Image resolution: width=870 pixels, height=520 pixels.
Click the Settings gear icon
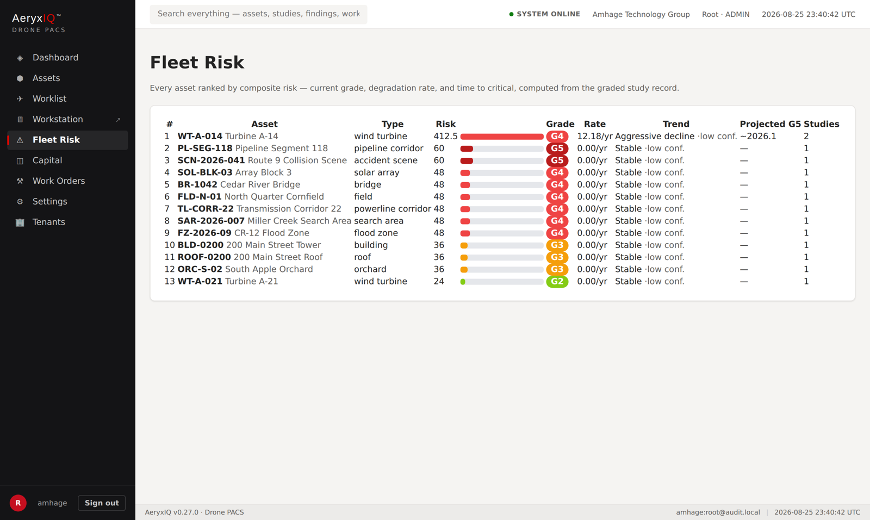point(20,202)
